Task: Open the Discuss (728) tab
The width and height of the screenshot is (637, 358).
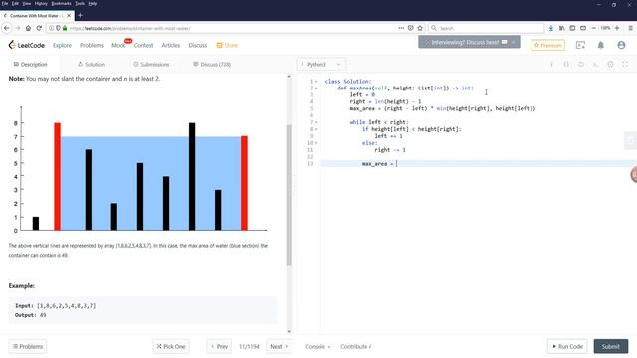Action: coord(212,64)
